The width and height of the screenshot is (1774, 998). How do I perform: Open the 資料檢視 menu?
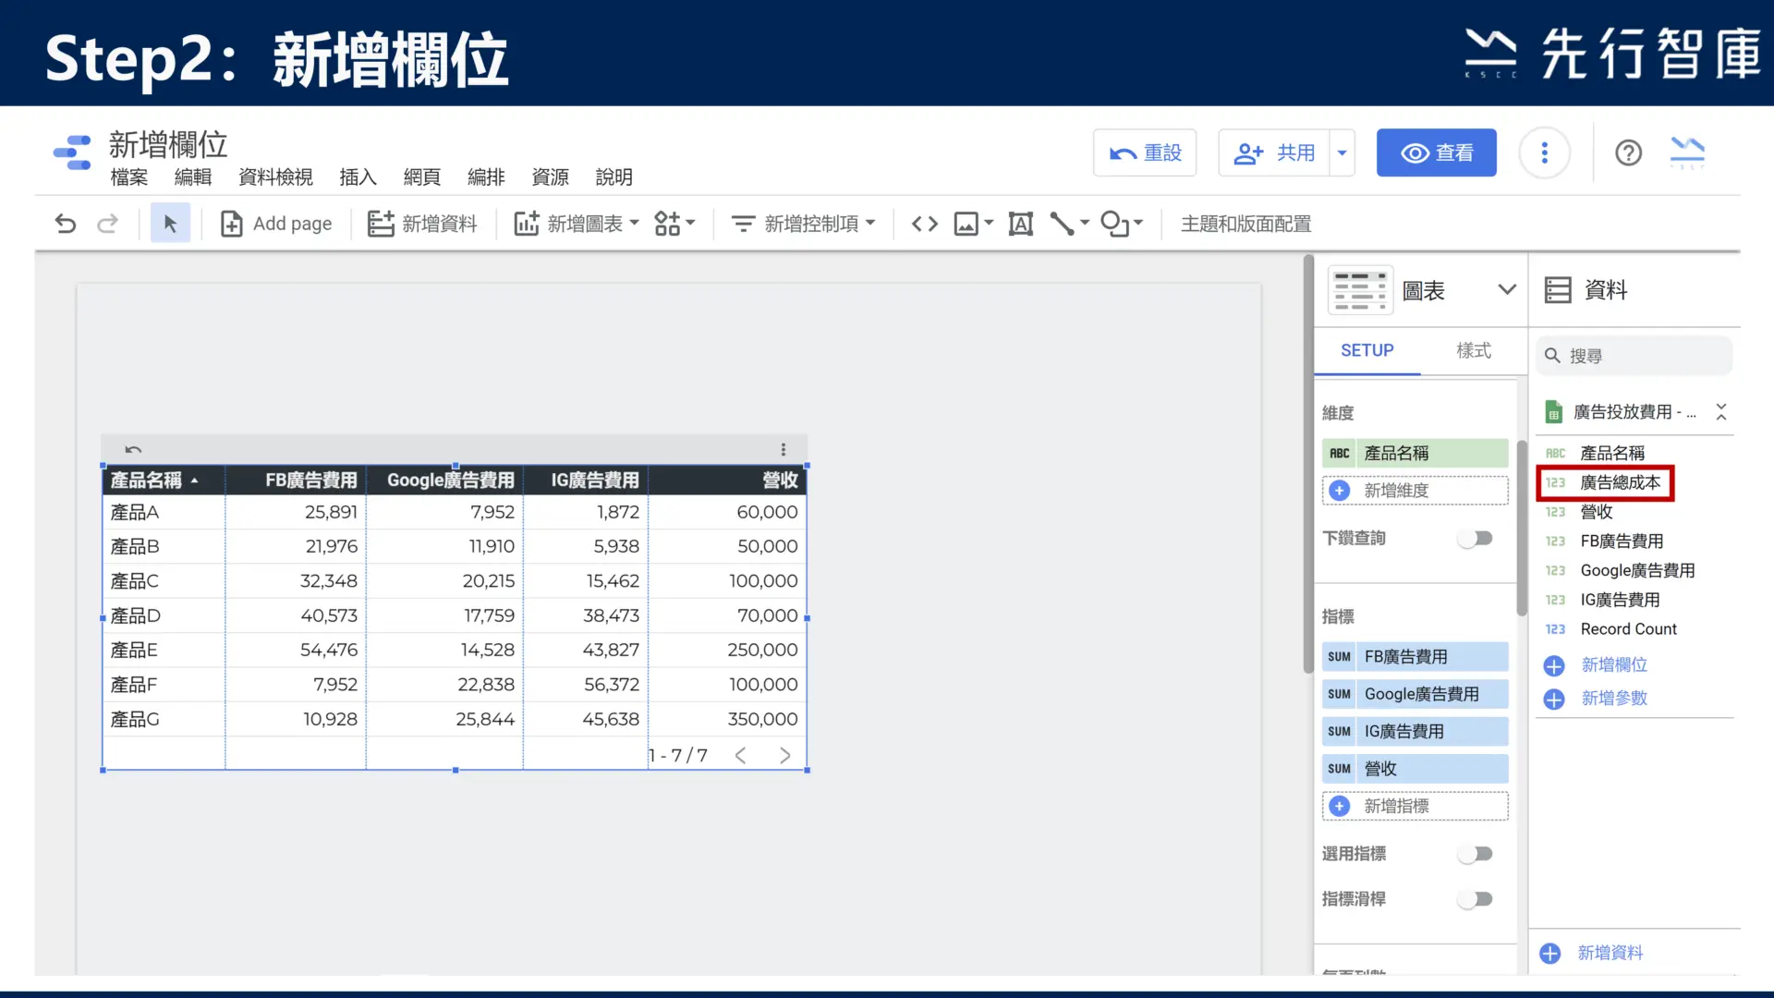tap(275, 177)
